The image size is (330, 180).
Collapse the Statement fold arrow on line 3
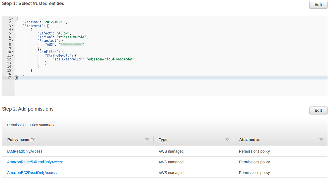pos(13,26)
